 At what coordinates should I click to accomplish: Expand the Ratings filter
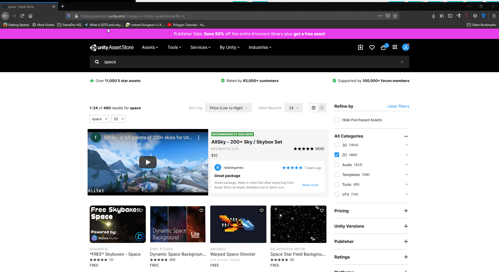point(406,257)
